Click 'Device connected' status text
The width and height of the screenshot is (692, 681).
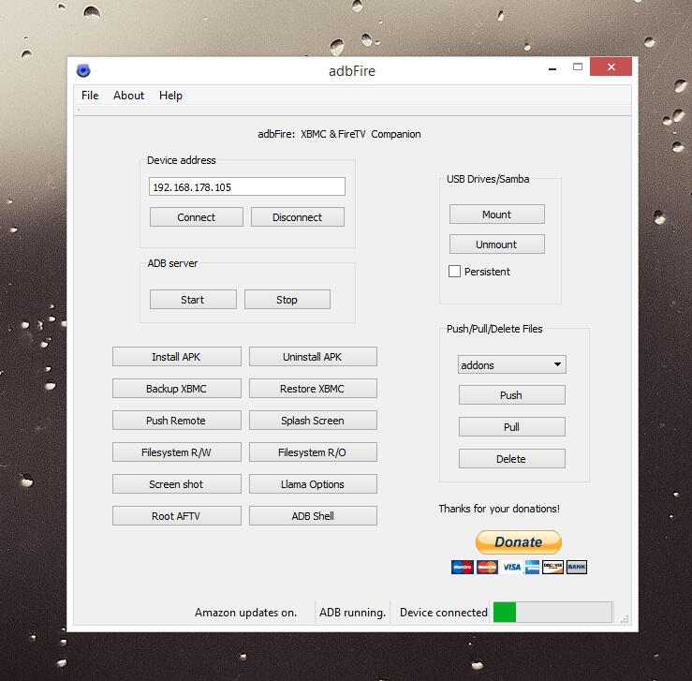(x=444, y=612)
